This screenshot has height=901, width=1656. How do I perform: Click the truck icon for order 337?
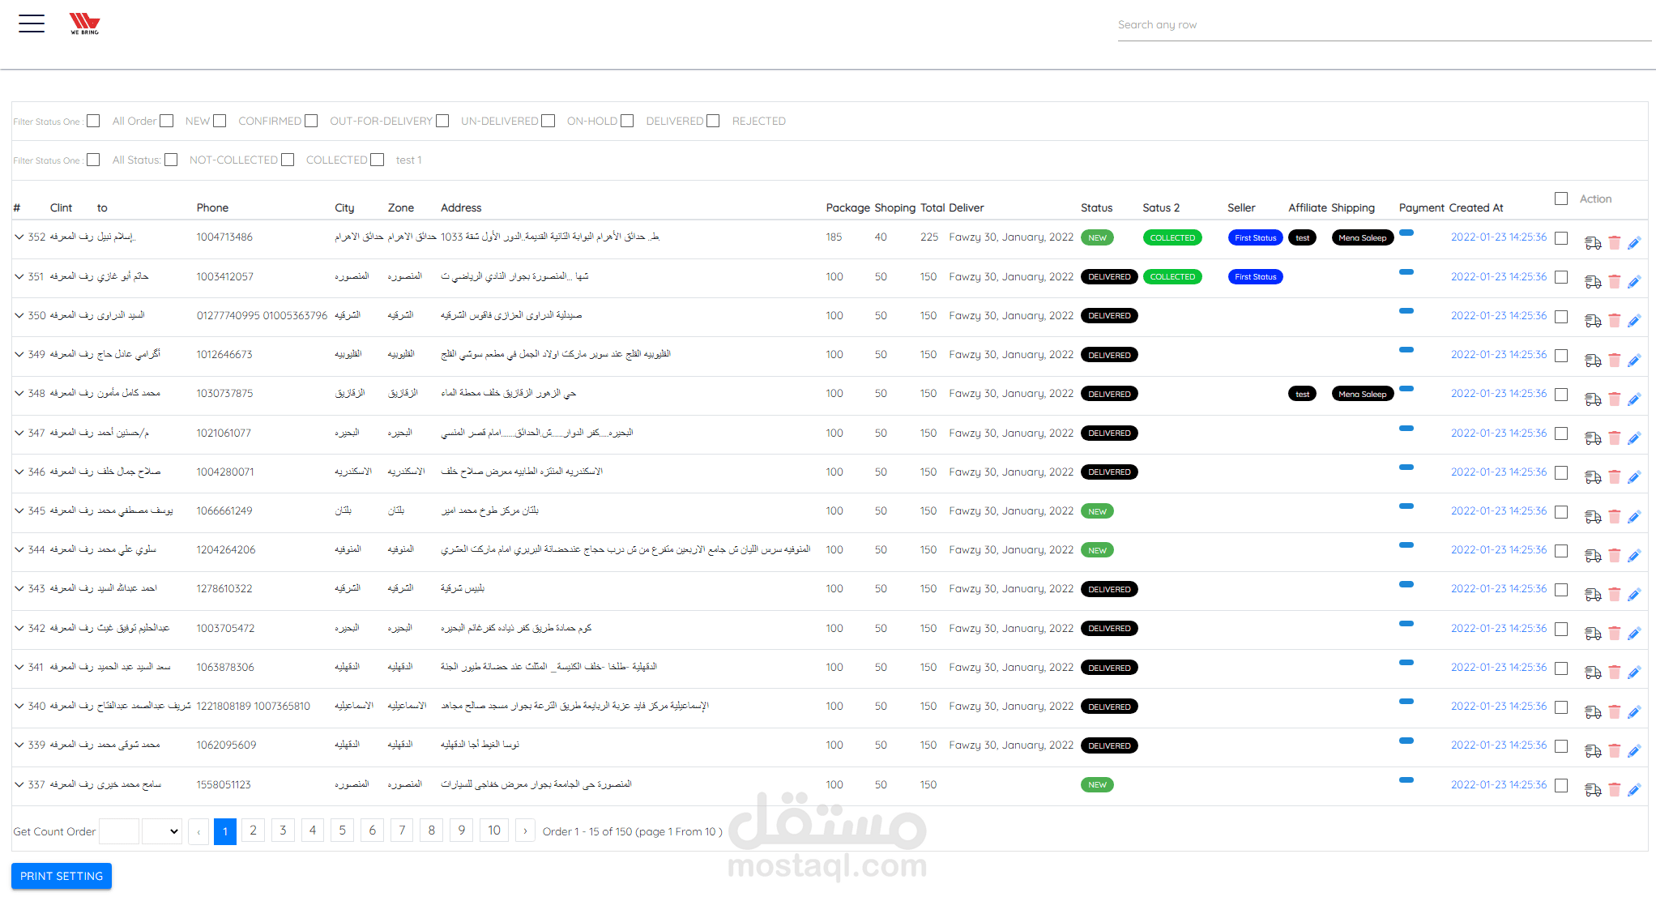(x=1593, y=789)
